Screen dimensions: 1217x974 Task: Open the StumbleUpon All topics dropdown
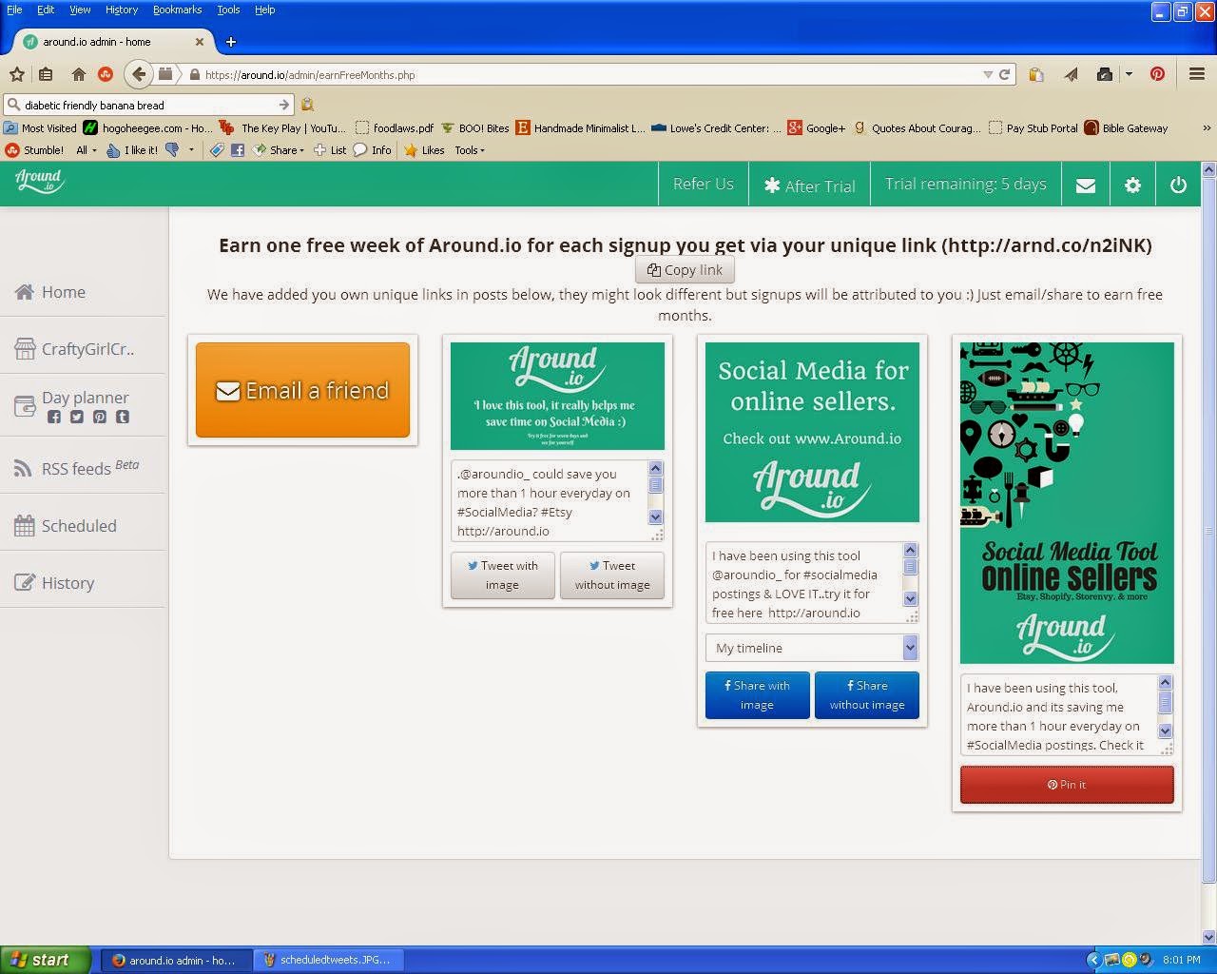pyautogui.click(x=87, y=149)
